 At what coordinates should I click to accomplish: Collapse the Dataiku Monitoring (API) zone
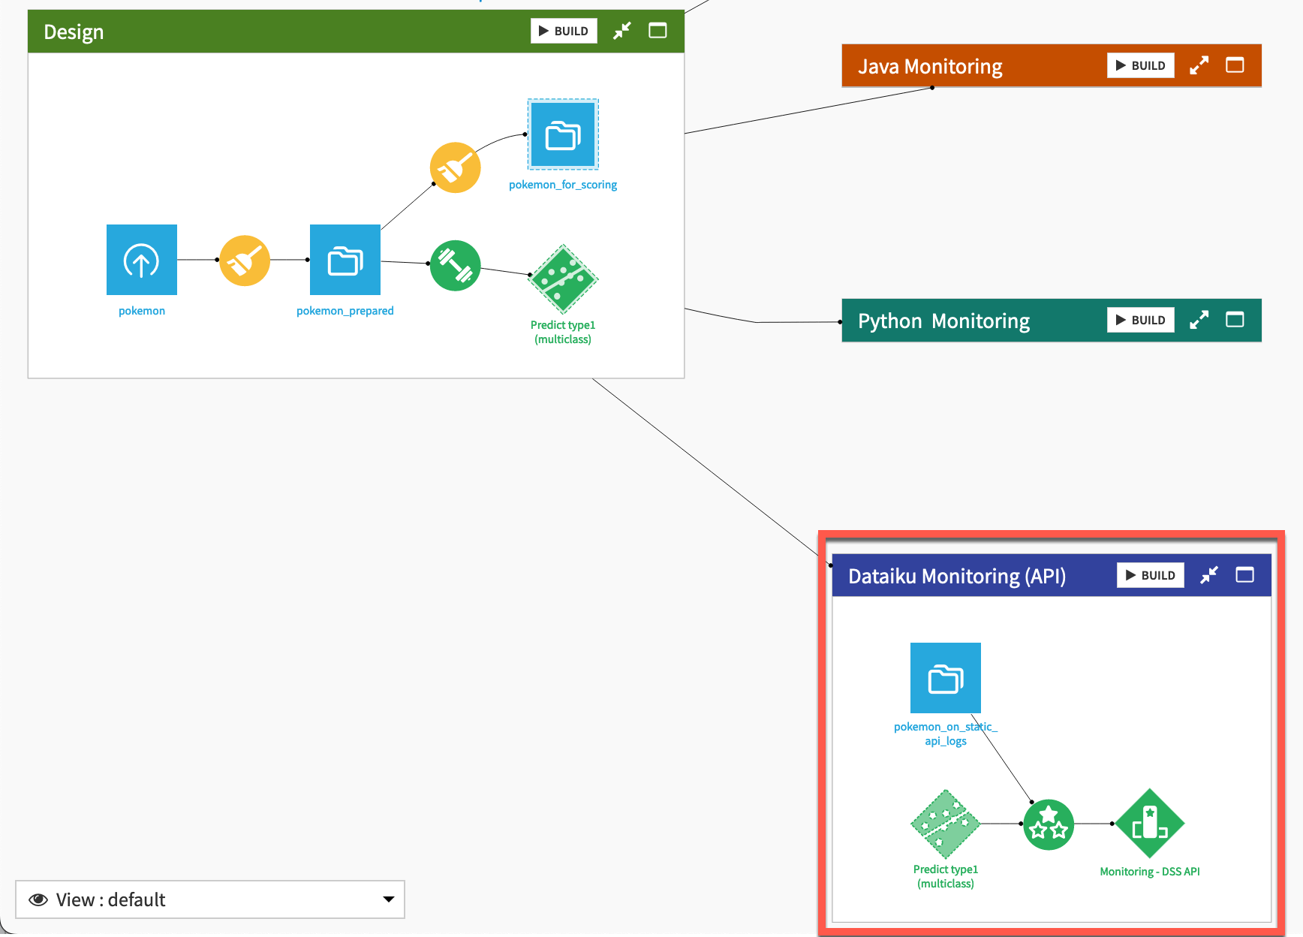click(1209, 574)
